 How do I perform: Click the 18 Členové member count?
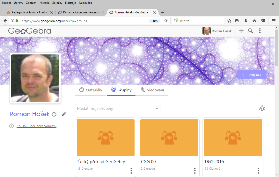coord(85,168)
